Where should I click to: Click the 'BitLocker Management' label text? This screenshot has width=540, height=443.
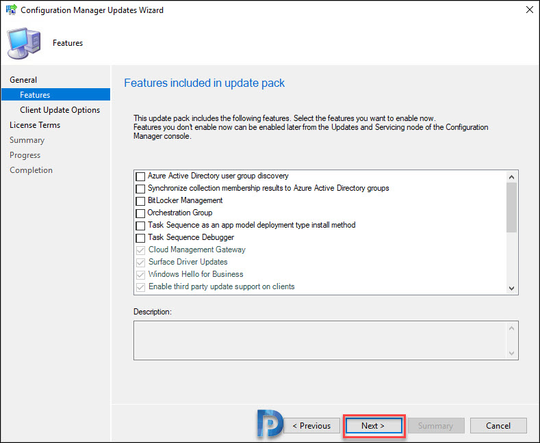(x=185, y=200)
